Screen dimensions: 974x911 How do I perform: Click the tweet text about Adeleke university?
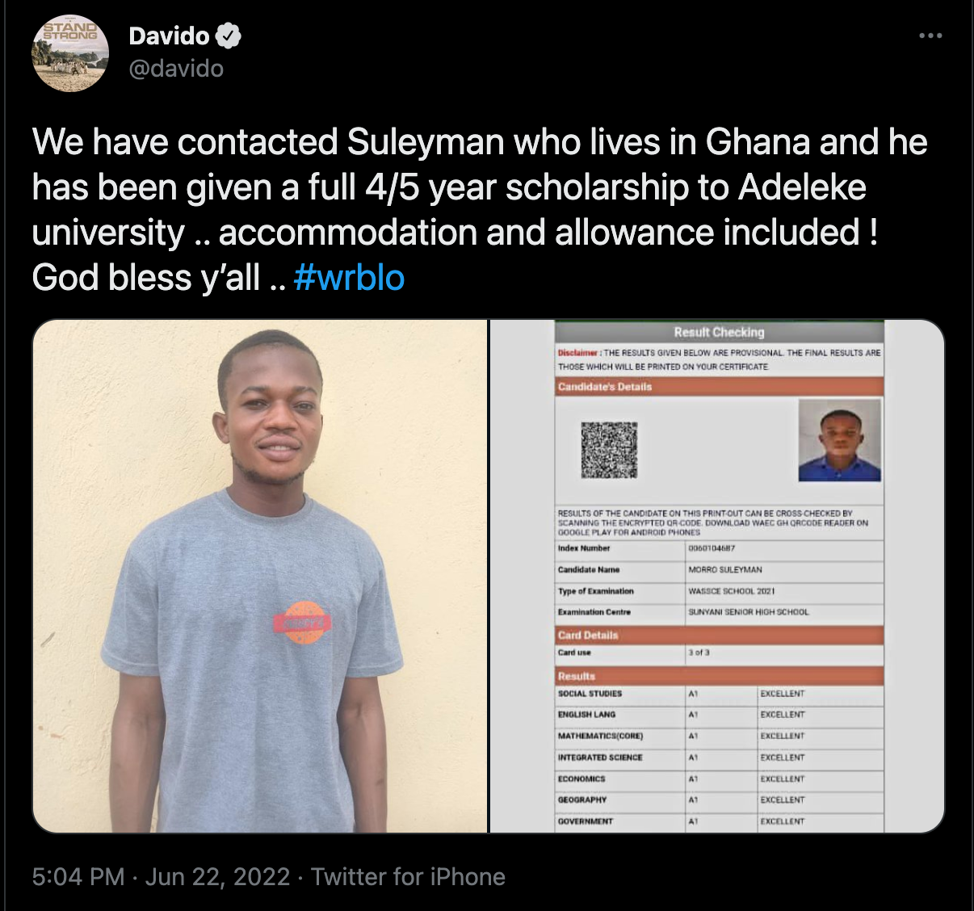(x=480, y=209)
